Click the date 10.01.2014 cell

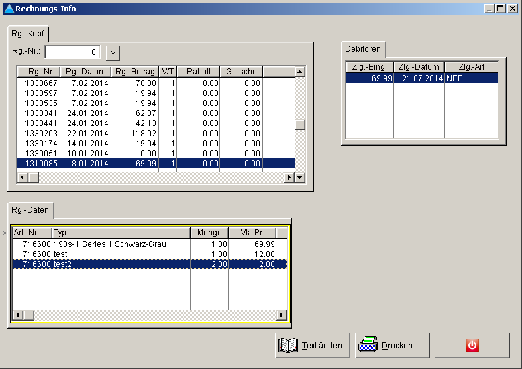86,154
